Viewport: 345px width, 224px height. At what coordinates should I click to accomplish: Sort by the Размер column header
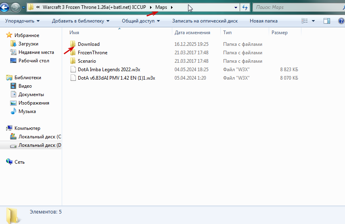pos(280,33)
